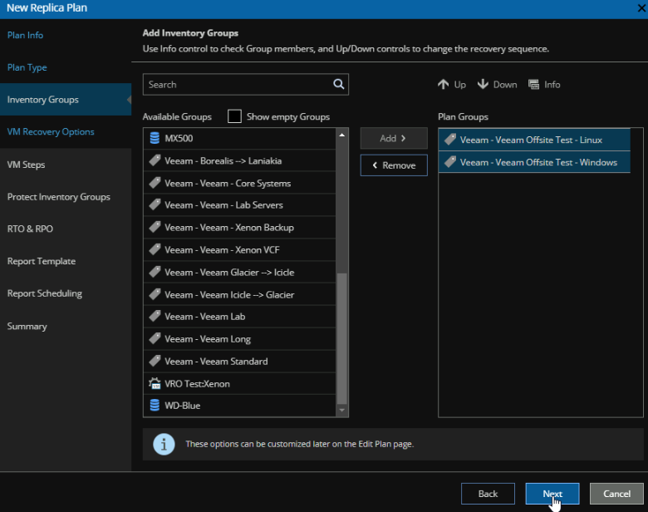
Task: Select Veeam - Veeam Long group
Action: pos(240,338)
